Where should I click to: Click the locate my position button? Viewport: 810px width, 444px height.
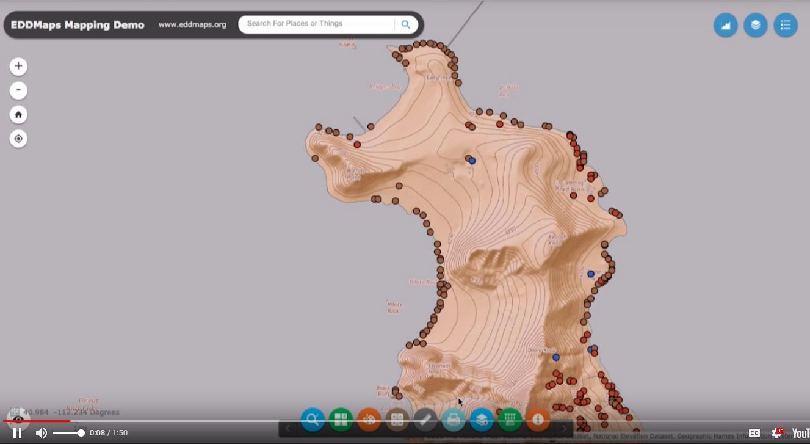click(18, 139)
